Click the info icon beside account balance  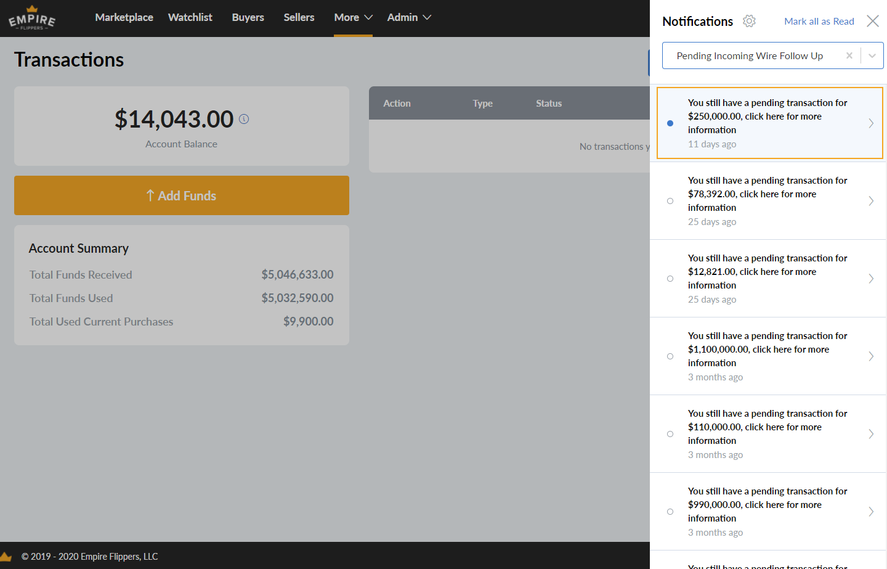244,119
